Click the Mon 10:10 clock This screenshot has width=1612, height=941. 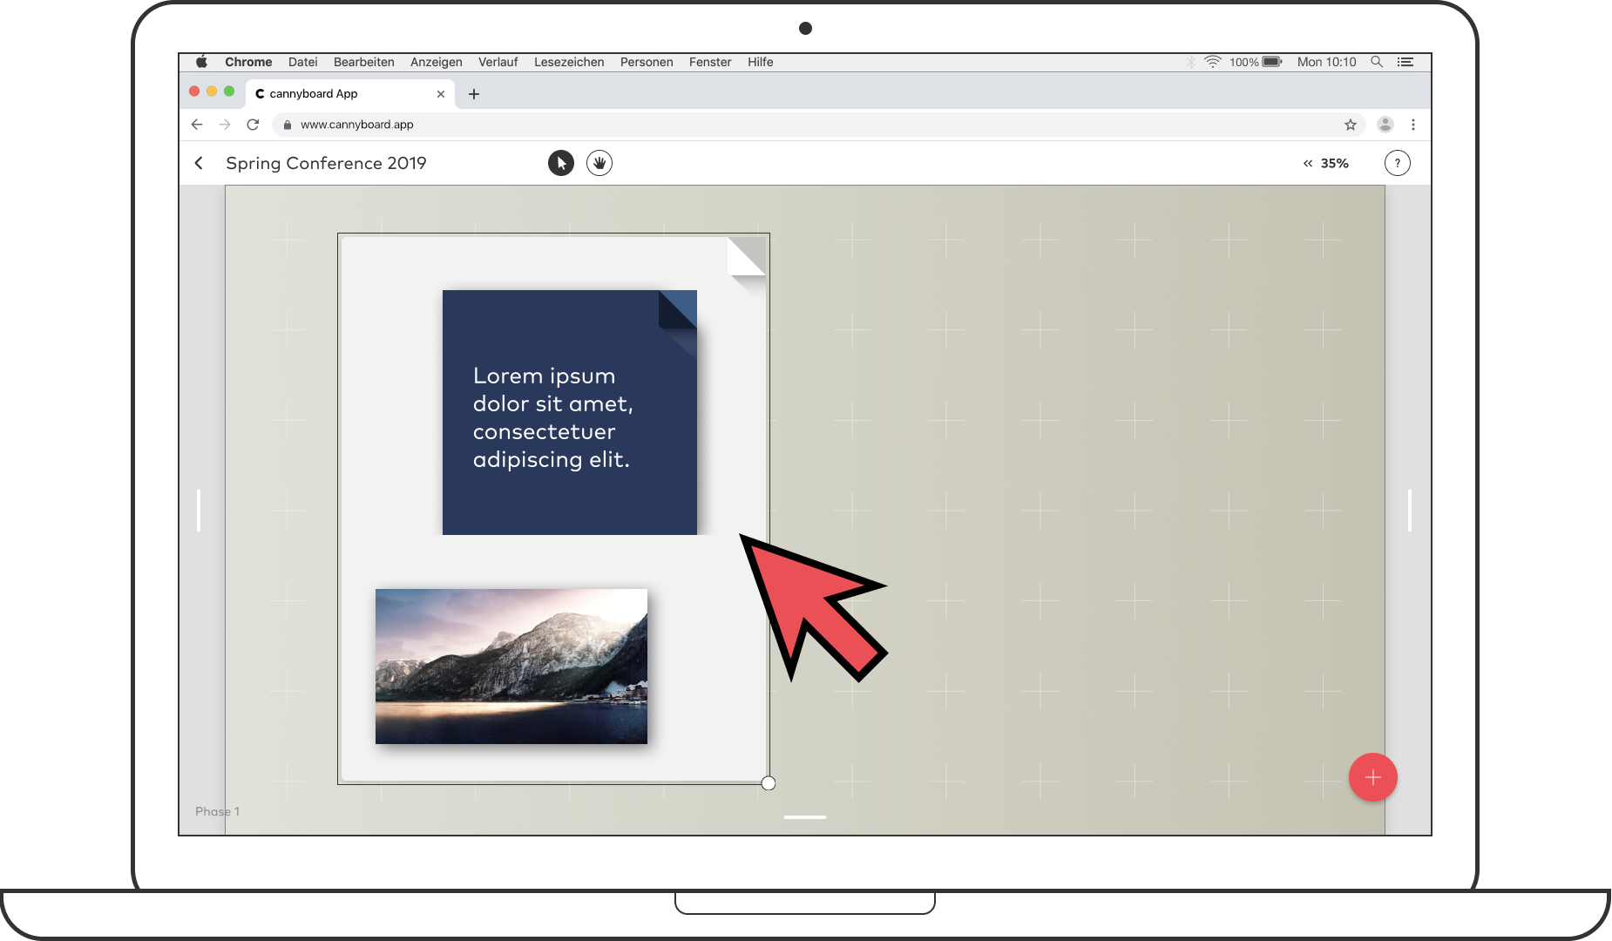pos(1326,62)
